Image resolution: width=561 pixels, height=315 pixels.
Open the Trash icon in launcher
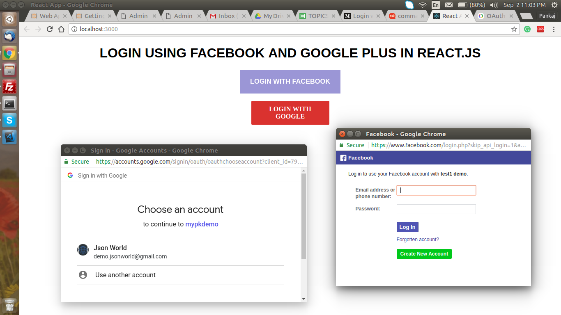[x=9, y=305]
